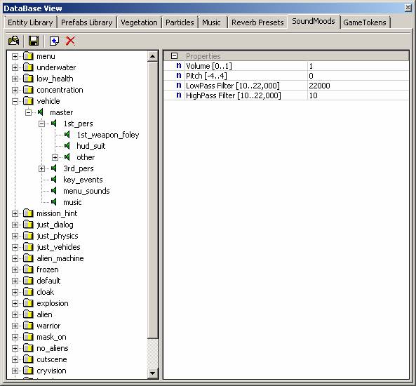Delete the selected item with the red X icon

[70, 41]
